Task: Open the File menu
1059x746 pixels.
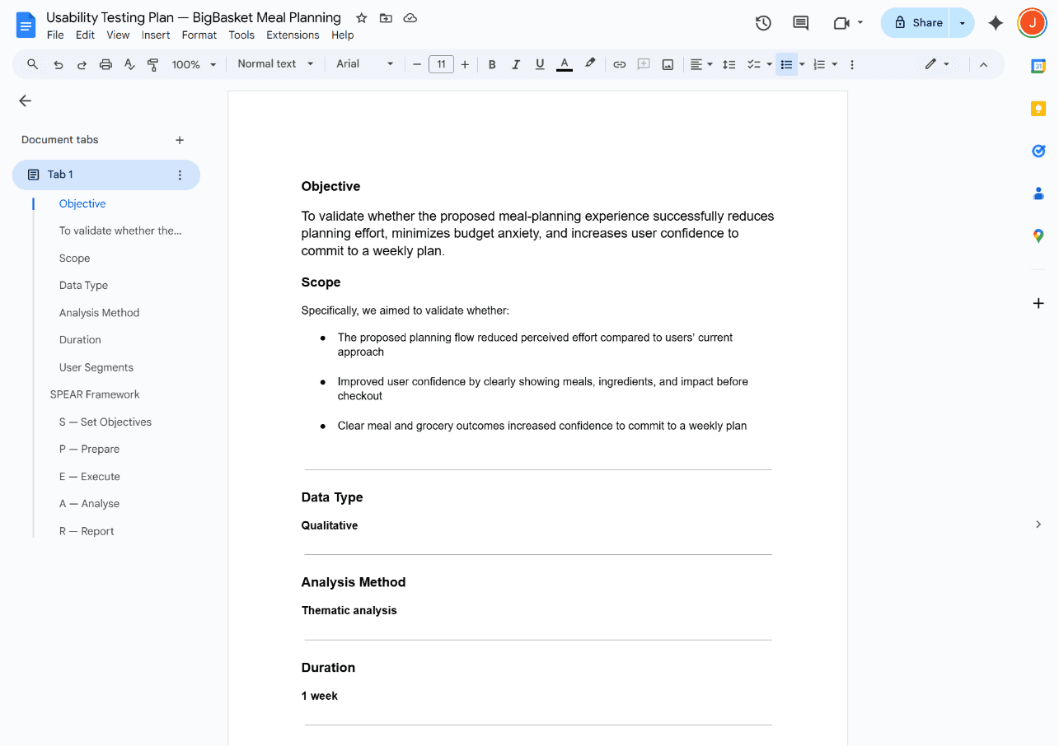Action: click(55, 35)
